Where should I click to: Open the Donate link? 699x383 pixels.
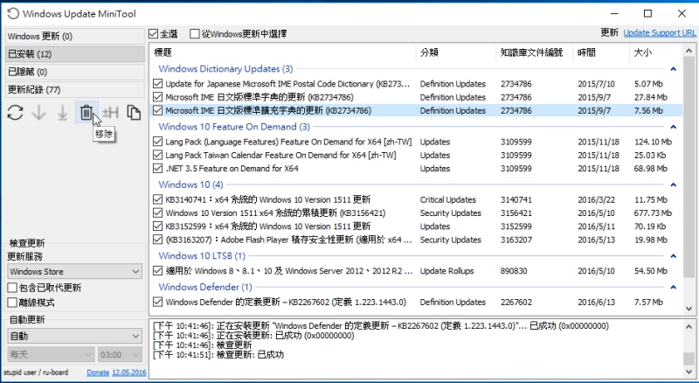(x=98, y=373)
